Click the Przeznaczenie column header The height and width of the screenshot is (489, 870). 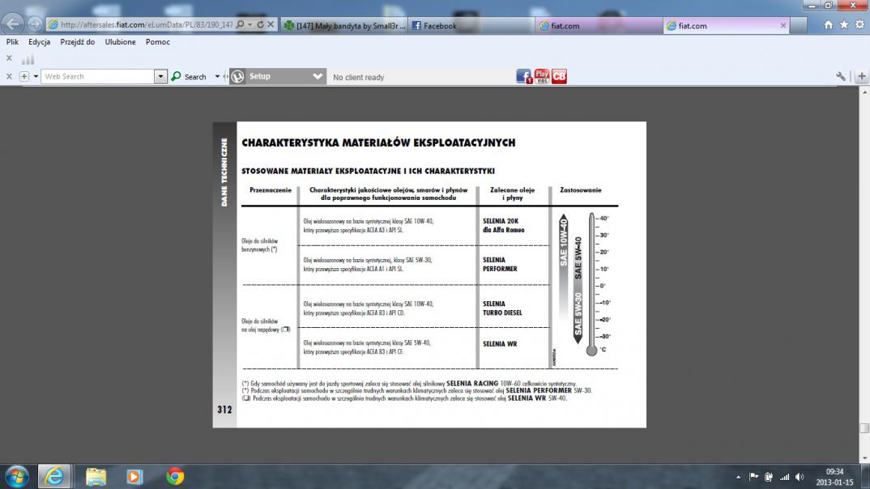tap(271, 190)
